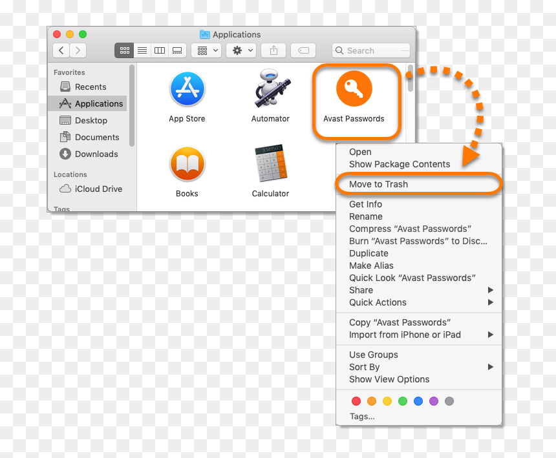Apply the gray tag color

pyautogui.click(x=449, y=401)
